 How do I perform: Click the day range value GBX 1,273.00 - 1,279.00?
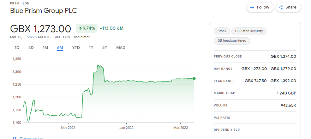(269, 69)
